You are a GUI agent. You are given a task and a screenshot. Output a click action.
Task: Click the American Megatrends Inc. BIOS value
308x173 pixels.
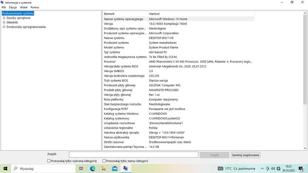tap(177, 66)
